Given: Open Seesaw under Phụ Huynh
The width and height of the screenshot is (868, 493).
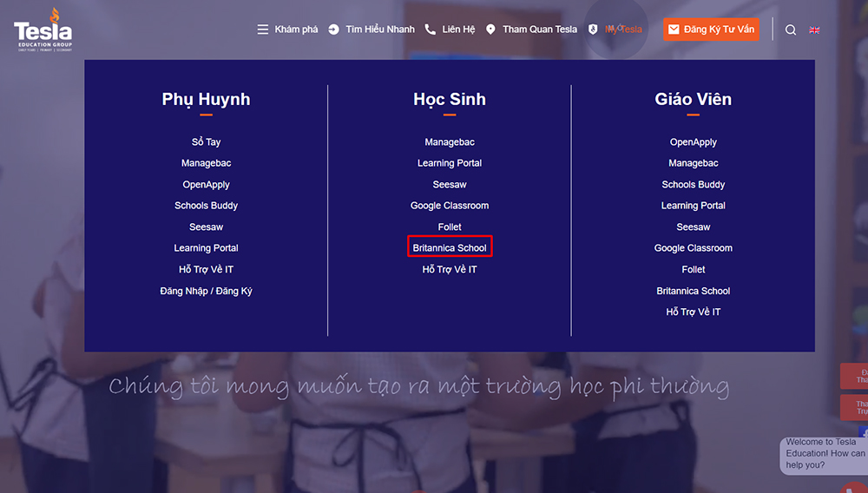Looking at the screenshot, I should [206, 227].
